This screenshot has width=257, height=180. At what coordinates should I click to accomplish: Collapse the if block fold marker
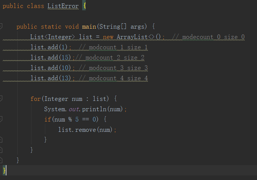pos(1,119)
